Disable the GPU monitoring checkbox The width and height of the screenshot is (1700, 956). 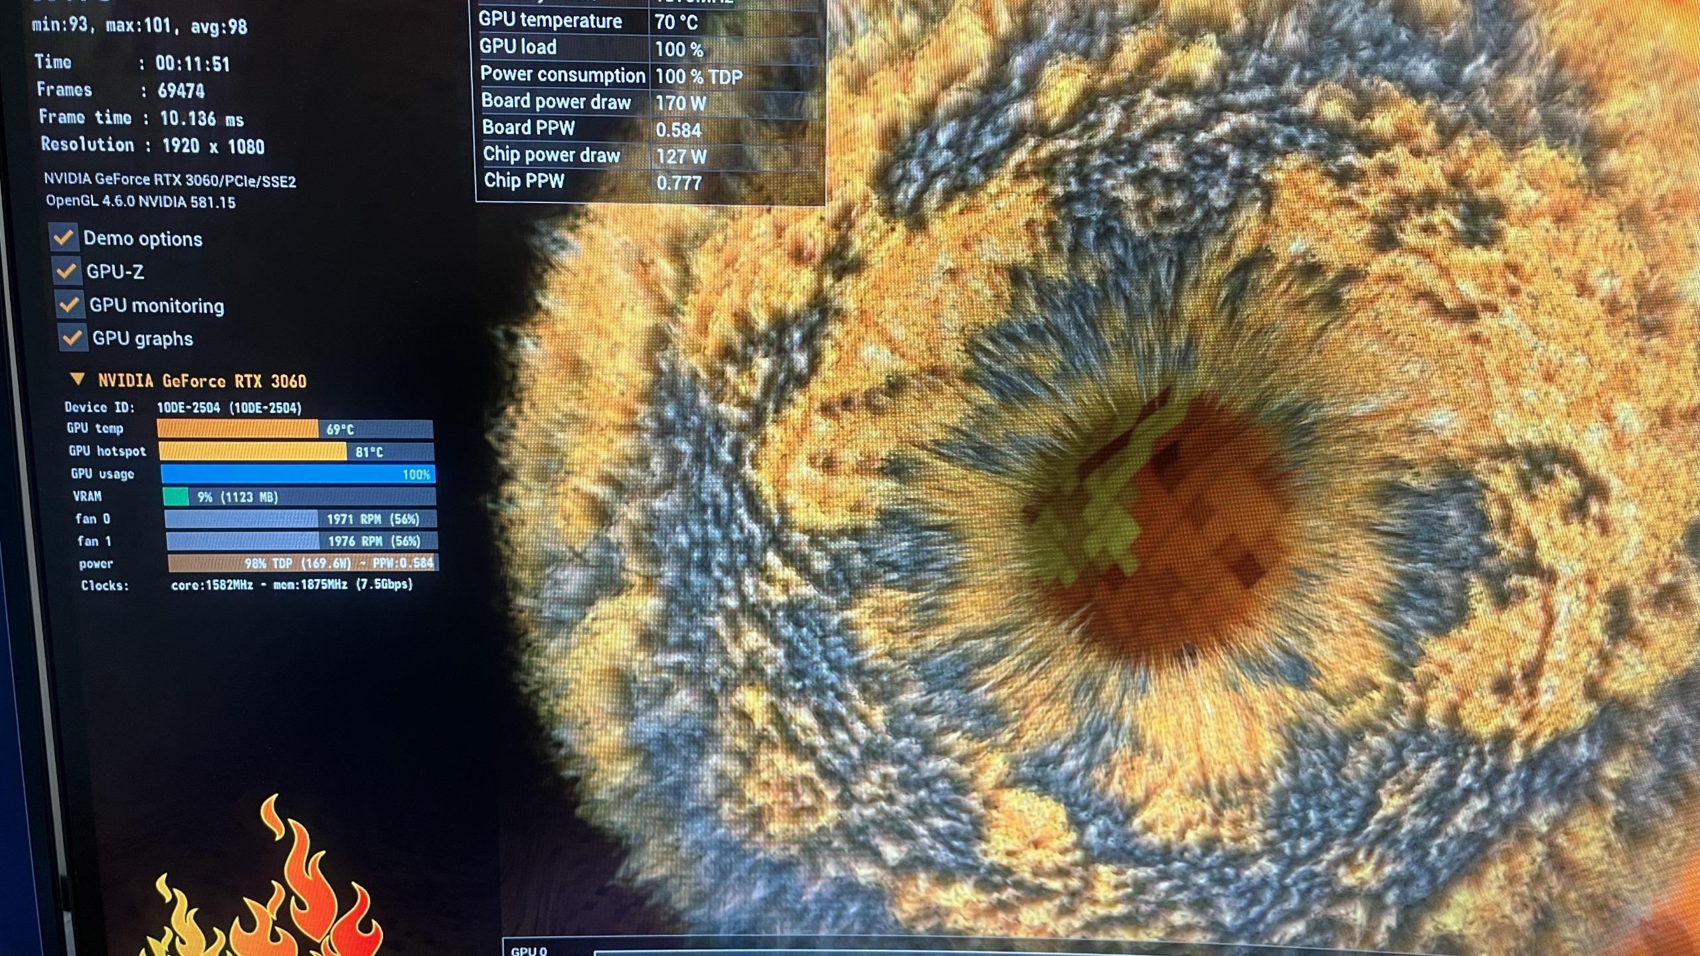coord(70,305)
